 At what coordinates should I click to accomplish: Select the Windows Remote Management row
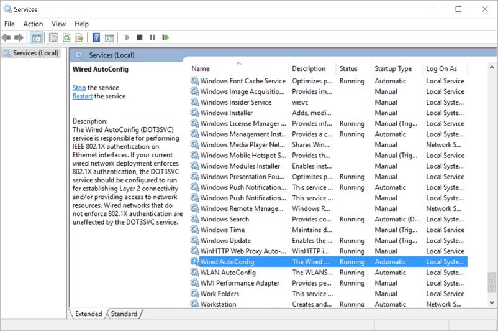pos(328,208)
